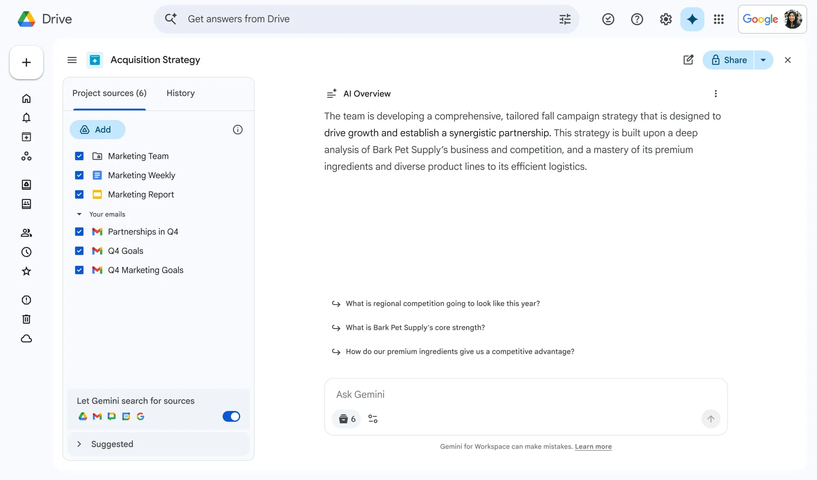Click the Drive Home icon in the sidebar
Image resolution: width=817 pixels, height=480 pixels.
[x=26, y=98]
